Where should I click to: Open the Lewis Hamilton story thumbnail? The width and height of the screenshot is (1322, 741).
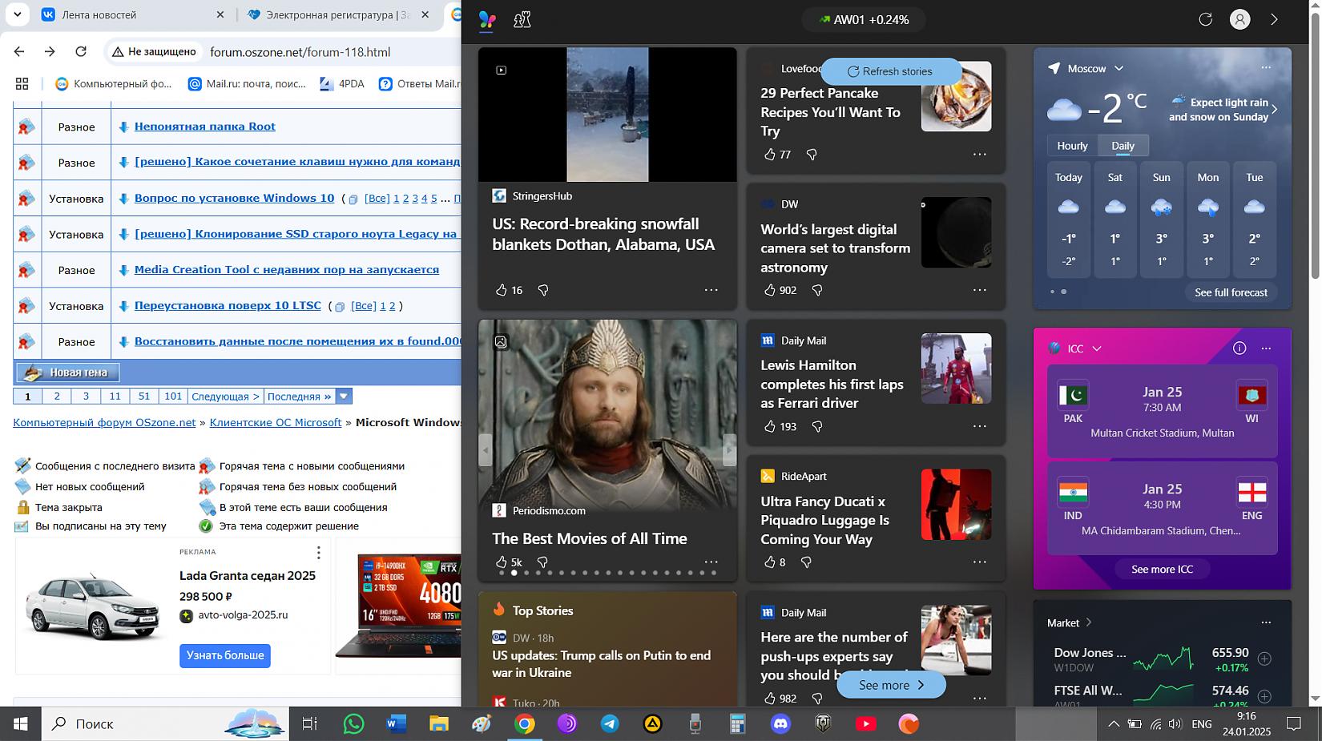click(956, 368)
